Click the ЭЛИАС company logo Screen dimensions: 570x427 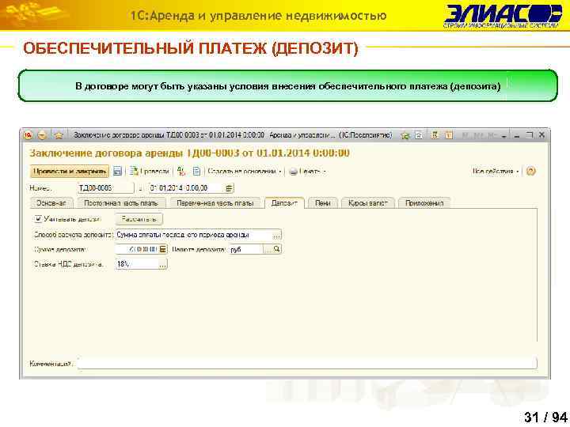click(x=503, y=16)
